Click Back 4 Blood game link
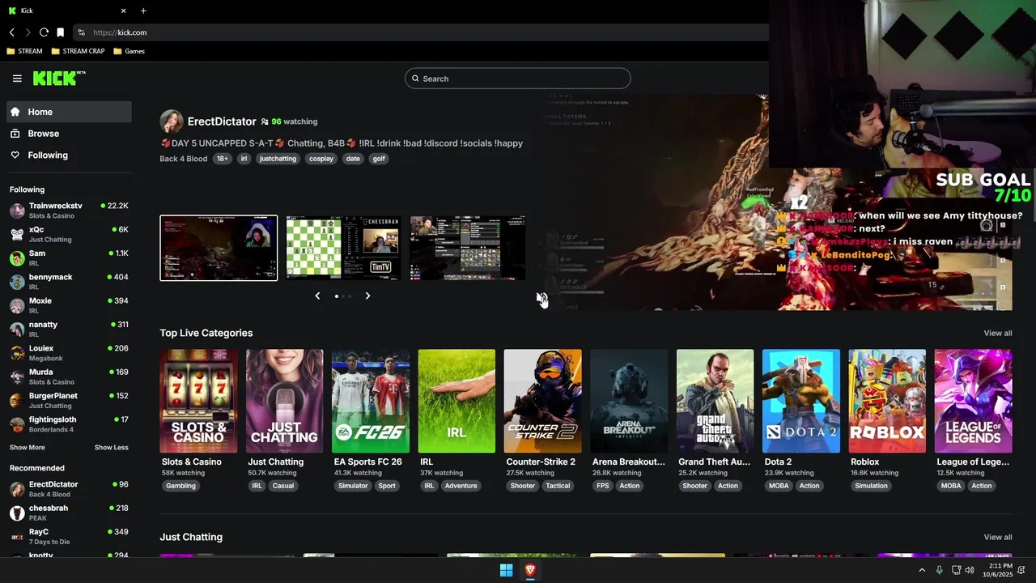The image size is (1036, 583). tap(184, 159)
